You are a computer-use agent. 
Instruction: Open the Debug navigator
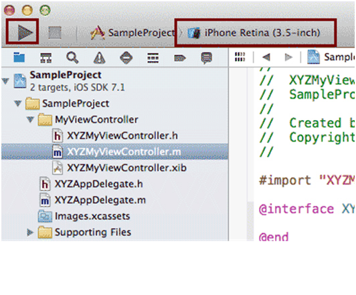[x=153, y=58]
